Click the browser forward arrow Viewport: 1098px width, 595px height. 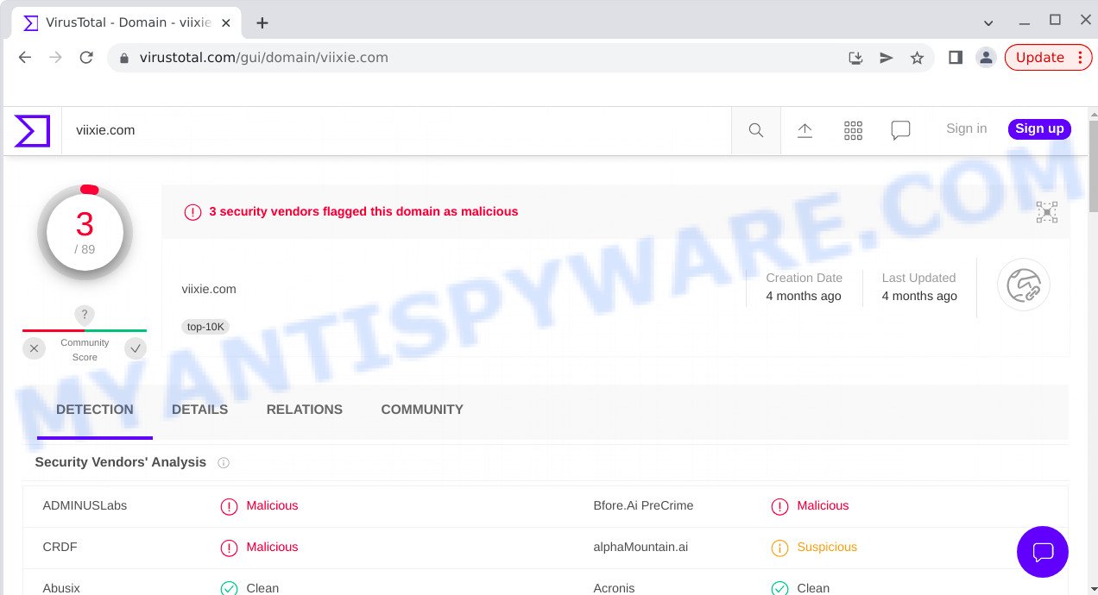coord(56,58)
